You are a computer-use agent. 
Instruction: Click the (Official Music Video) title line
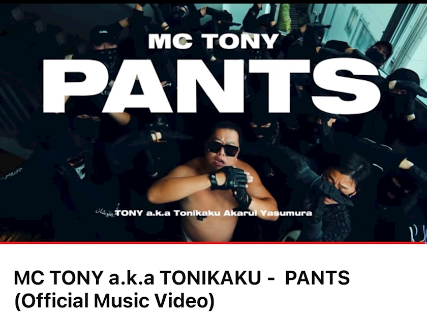pos(114,300)
